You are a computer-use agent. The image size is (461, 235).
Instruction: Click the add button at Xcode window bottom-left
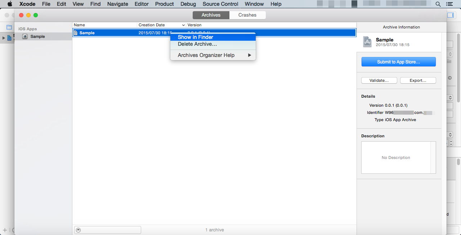pos(5,230)
